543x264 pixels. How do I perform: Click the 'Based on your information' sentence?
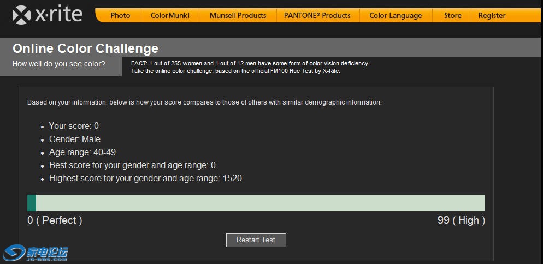204,102
